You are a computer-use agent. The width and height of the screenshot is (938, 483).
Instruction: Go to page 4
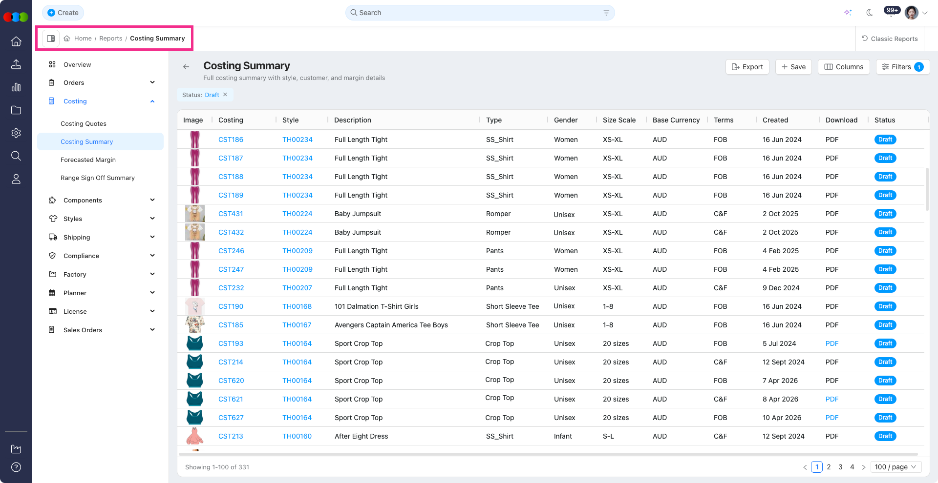click(852, 467)
